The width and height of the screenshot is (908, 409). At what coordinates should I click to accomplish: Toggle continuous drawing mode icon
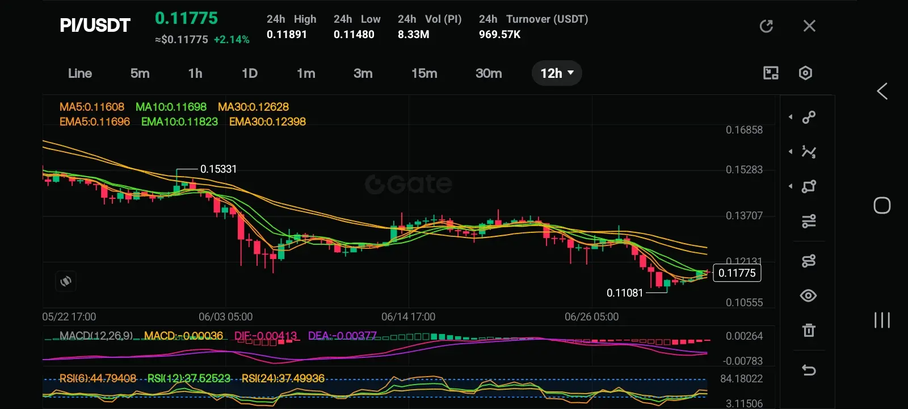click(x=809, y=261)
